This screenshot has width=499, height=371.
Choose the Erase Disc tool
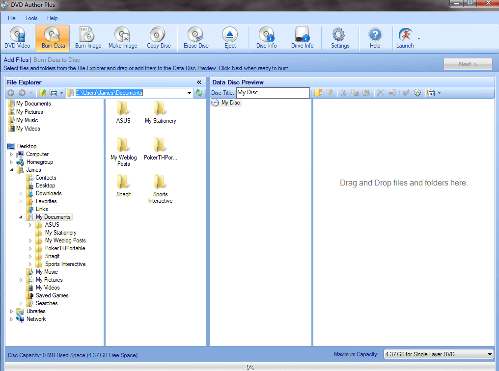(x=195, y=38)
